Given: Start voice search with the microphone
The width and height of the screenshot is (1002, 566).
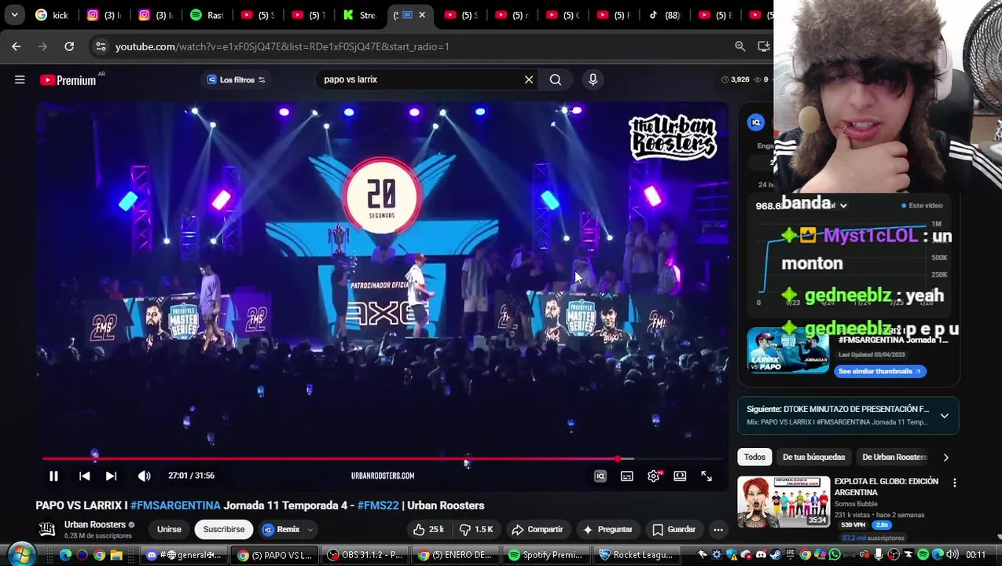Looking at the screenshot, I should click(593, 79).
